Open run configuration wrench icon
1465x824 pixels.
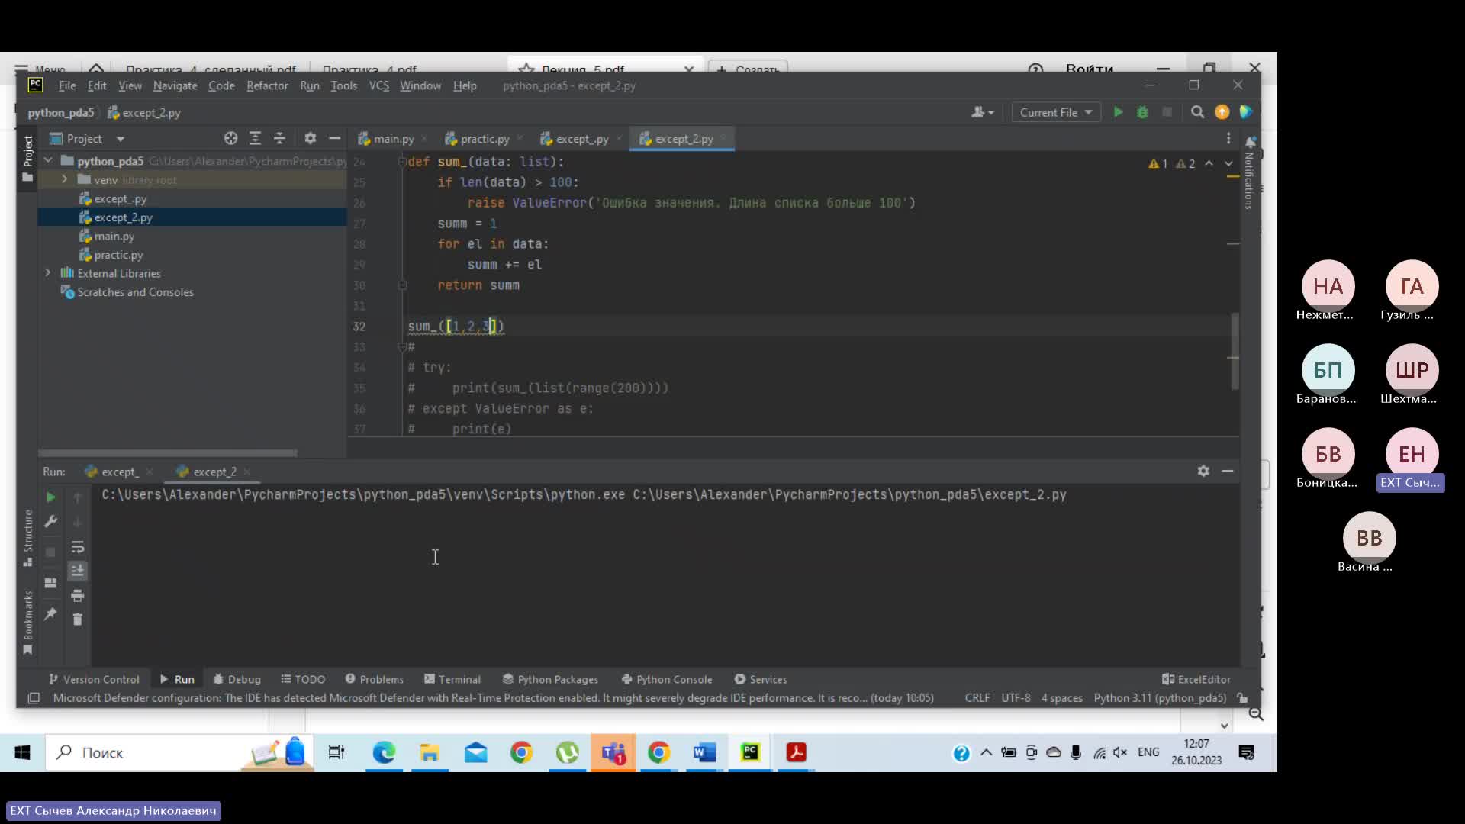(50, 521)
